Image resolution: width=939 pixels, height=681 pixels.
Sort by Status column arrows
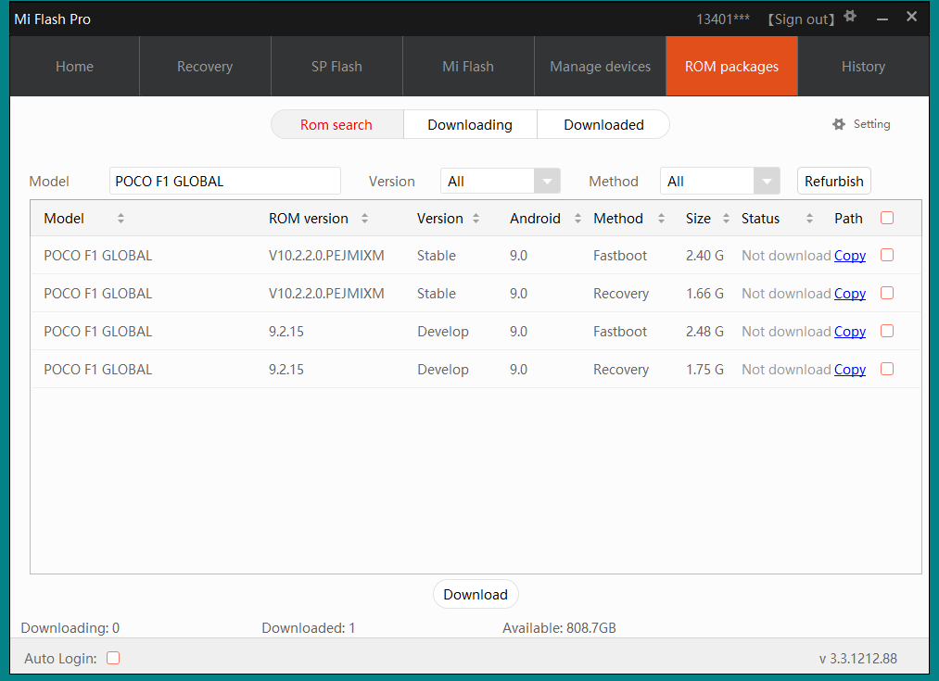point(809,219)
